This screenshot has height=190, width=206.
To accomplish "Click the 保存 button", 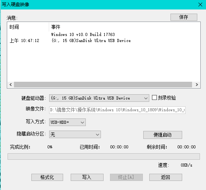I will [x=184, y=17].
